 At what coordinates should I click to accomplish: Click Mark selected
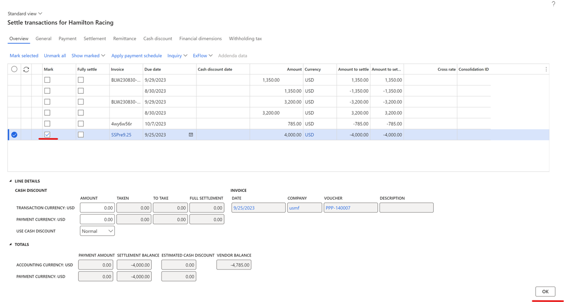click(24, 56)
